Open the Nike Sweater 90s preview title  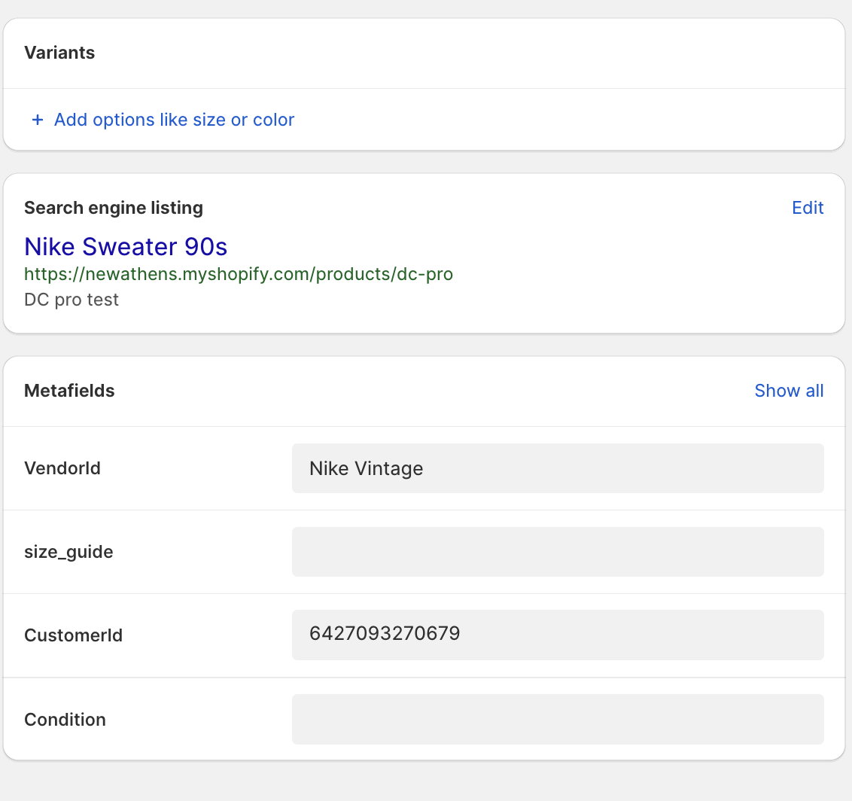point(125,247)
